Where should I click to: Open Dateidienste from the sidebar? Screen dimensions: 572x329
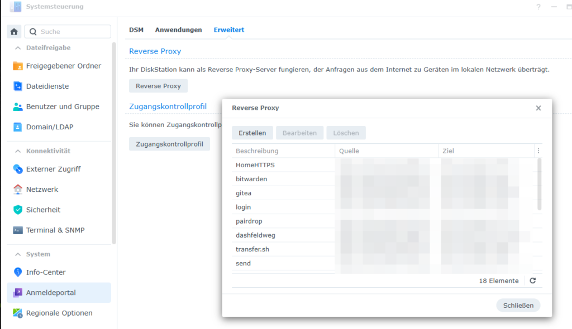(x=47, y=86)
